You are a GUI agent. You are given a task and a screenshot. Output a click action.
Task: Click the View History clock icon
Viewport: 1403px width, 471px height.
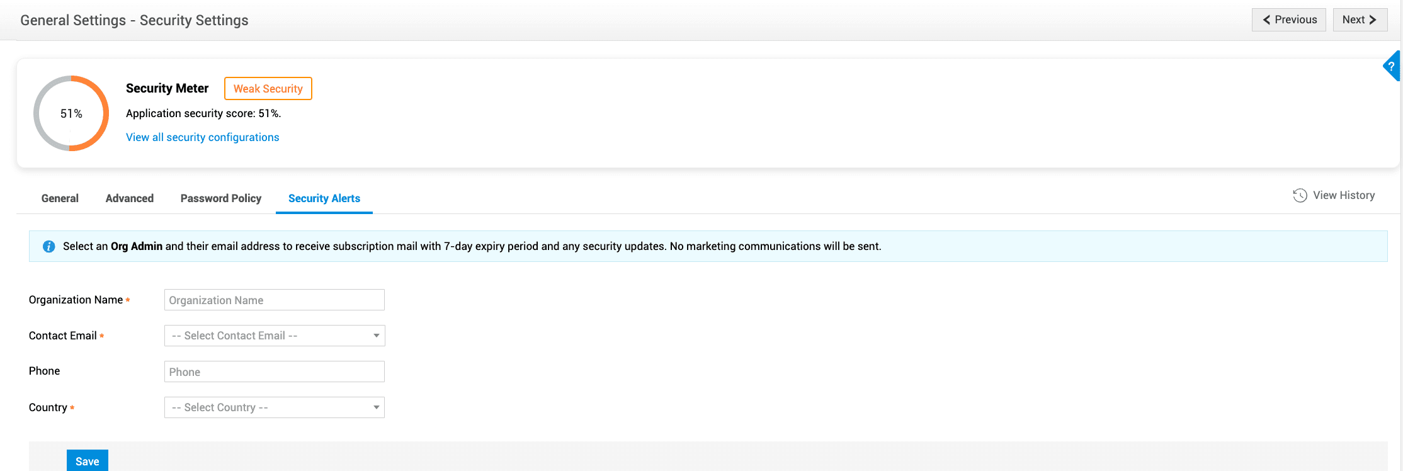[x=1300, y=195]
